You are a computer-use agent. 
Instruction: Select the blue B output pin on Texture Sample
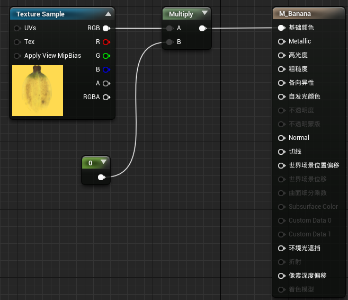pos(106,70)
